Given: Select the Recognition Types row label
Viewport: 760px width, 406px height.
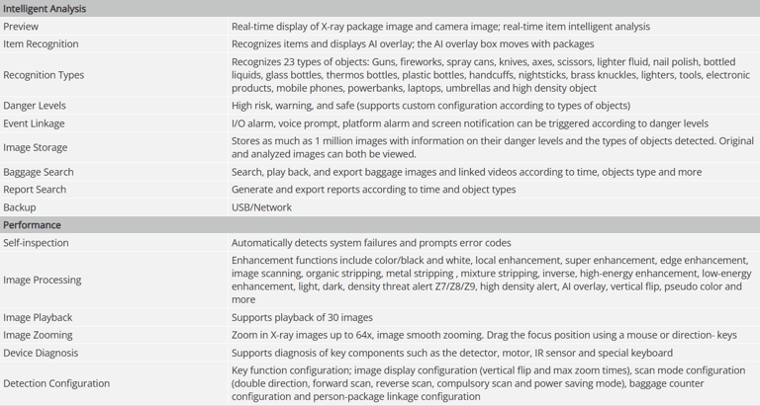Looking at the screenshot, I should [x=44, y=75].
